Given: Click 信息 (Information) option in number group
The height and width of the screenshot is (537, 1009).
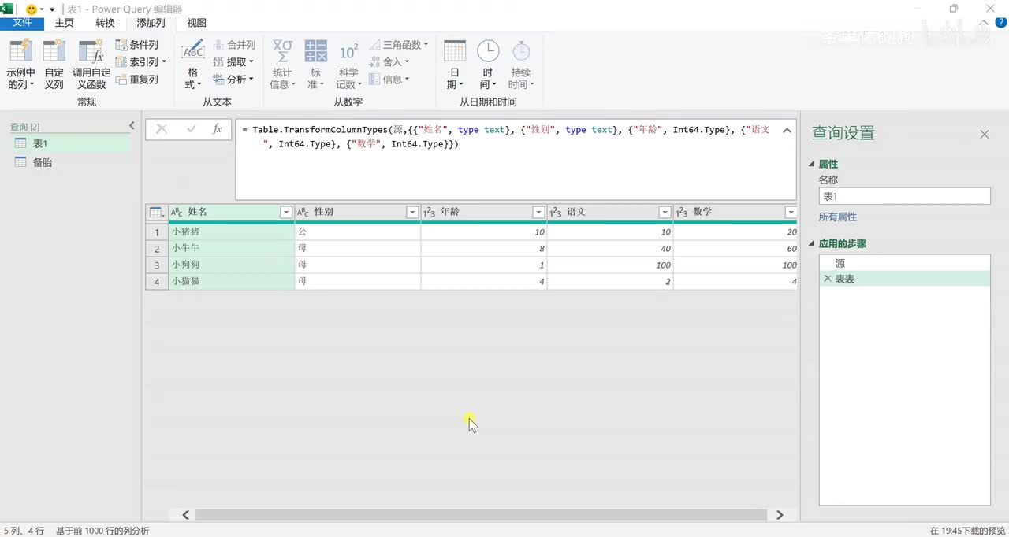Looking at the screenshot, I should pyautogui.click(x=389, y=80).
